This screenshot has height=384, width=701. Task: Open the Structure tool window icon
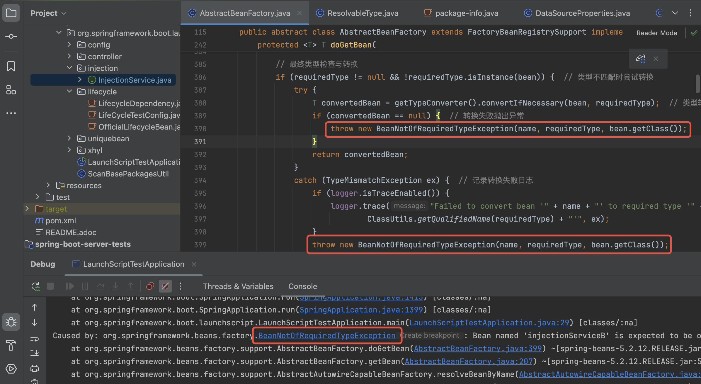tap(11, 90)
